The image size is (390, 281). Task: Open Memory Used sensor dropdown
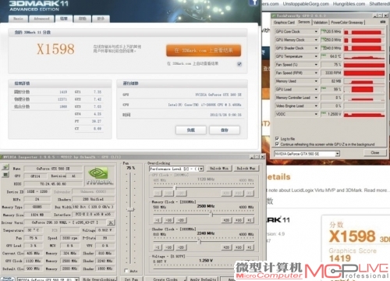[316, 81]
